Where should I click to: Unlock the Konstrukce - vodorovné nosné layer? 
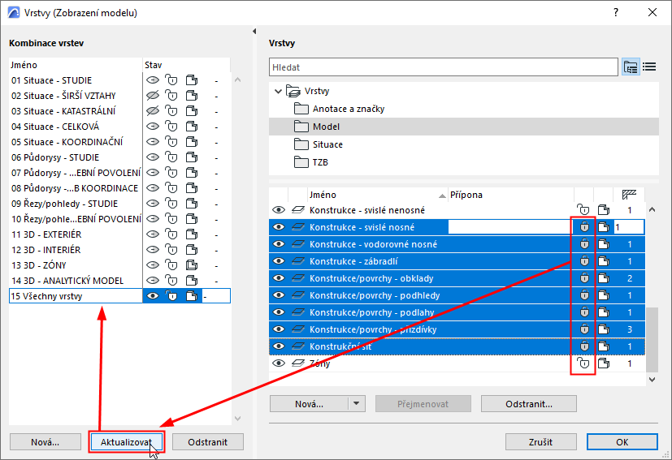point(584,244)
